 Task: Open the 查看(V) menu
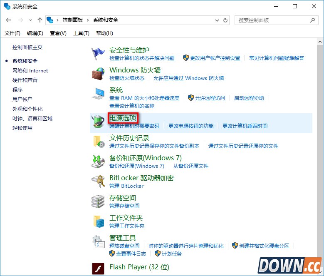[58, 33]
